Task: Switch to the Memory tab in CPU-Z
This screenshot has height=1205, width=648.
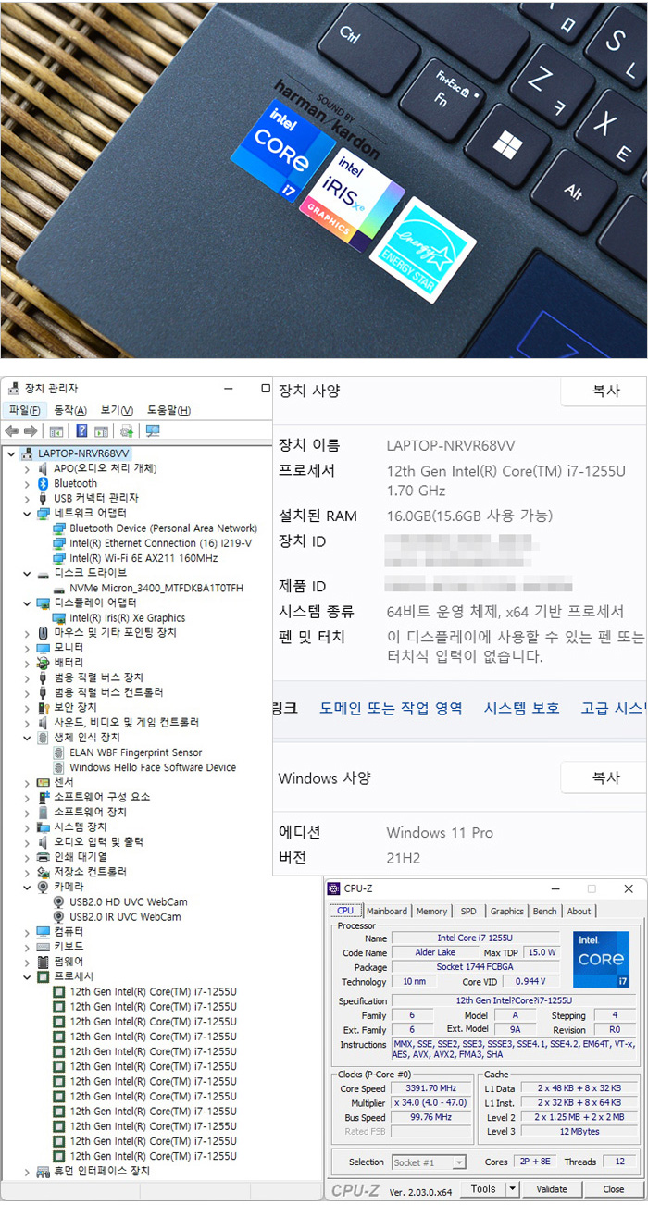Action: [x=431, y=912]
